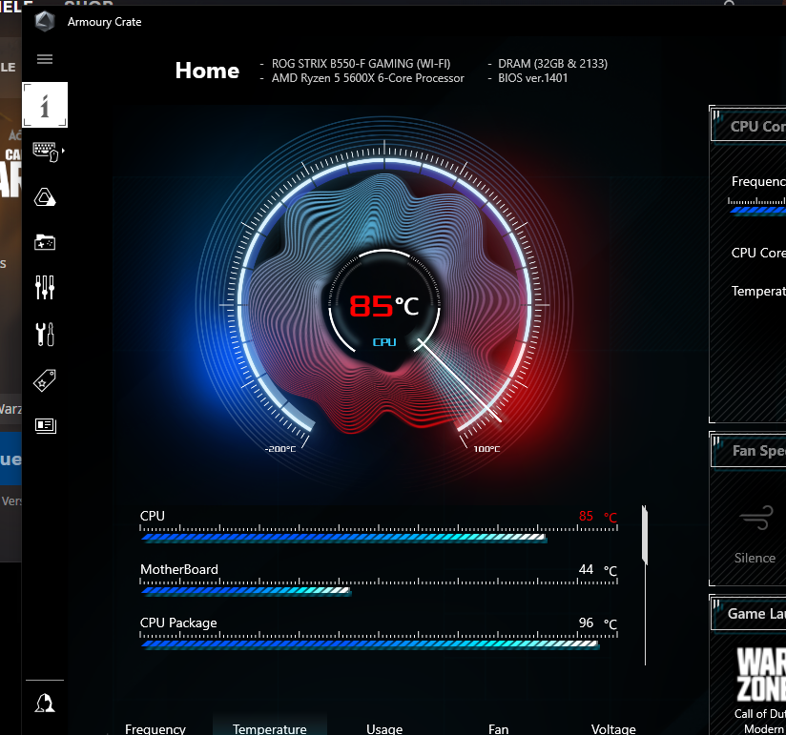Switch to the Fan tab
Viewport: 786px width, 735px height.
coord(498,729)
